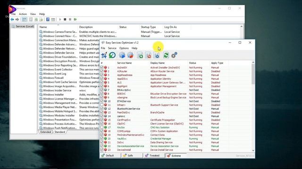The height and width of the screenshot is (169, 302).
Task: Switch to the Standard tab in Services
Action: pyautogui.click(x=60, y=132)
